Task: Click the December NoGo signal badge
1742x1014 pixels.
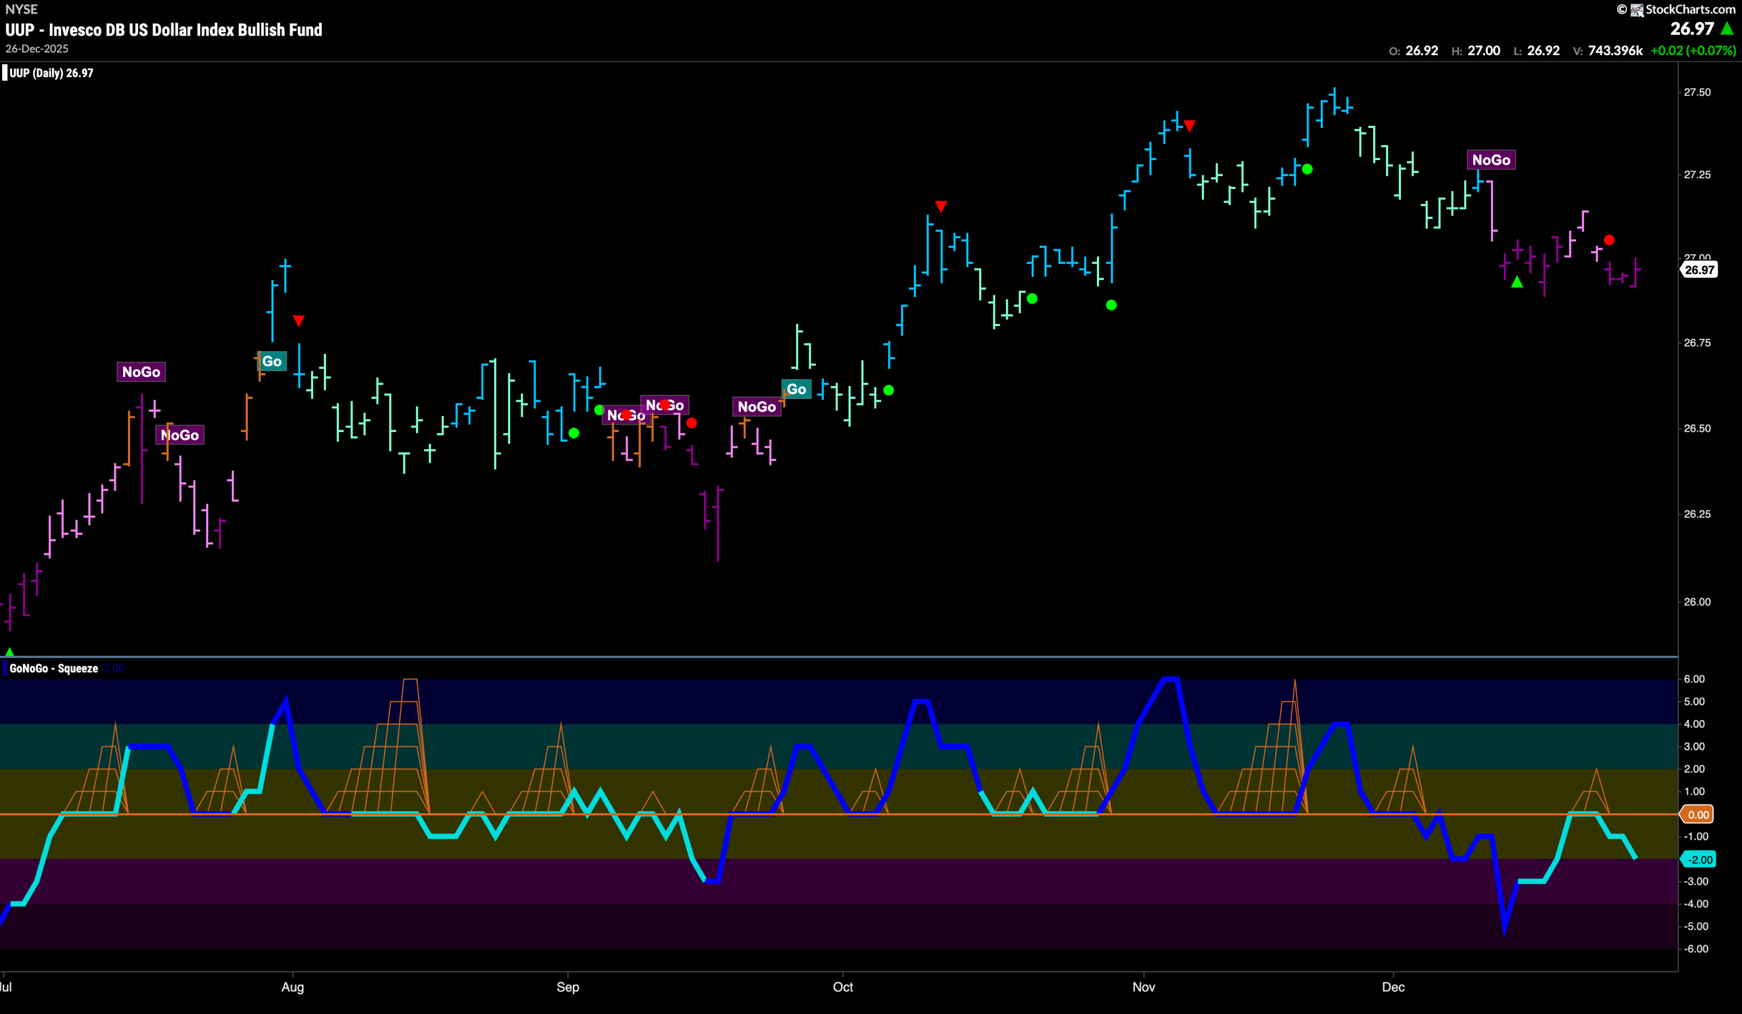Action: coord(1491,160)
